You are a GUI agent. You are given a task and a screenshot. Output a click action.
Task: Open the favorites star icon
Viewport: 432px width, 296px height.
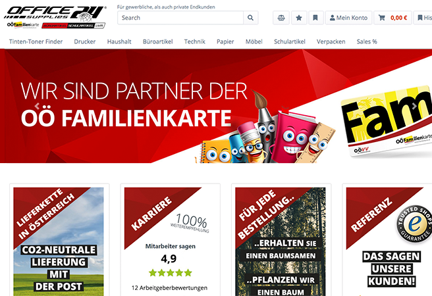(299, 18)
